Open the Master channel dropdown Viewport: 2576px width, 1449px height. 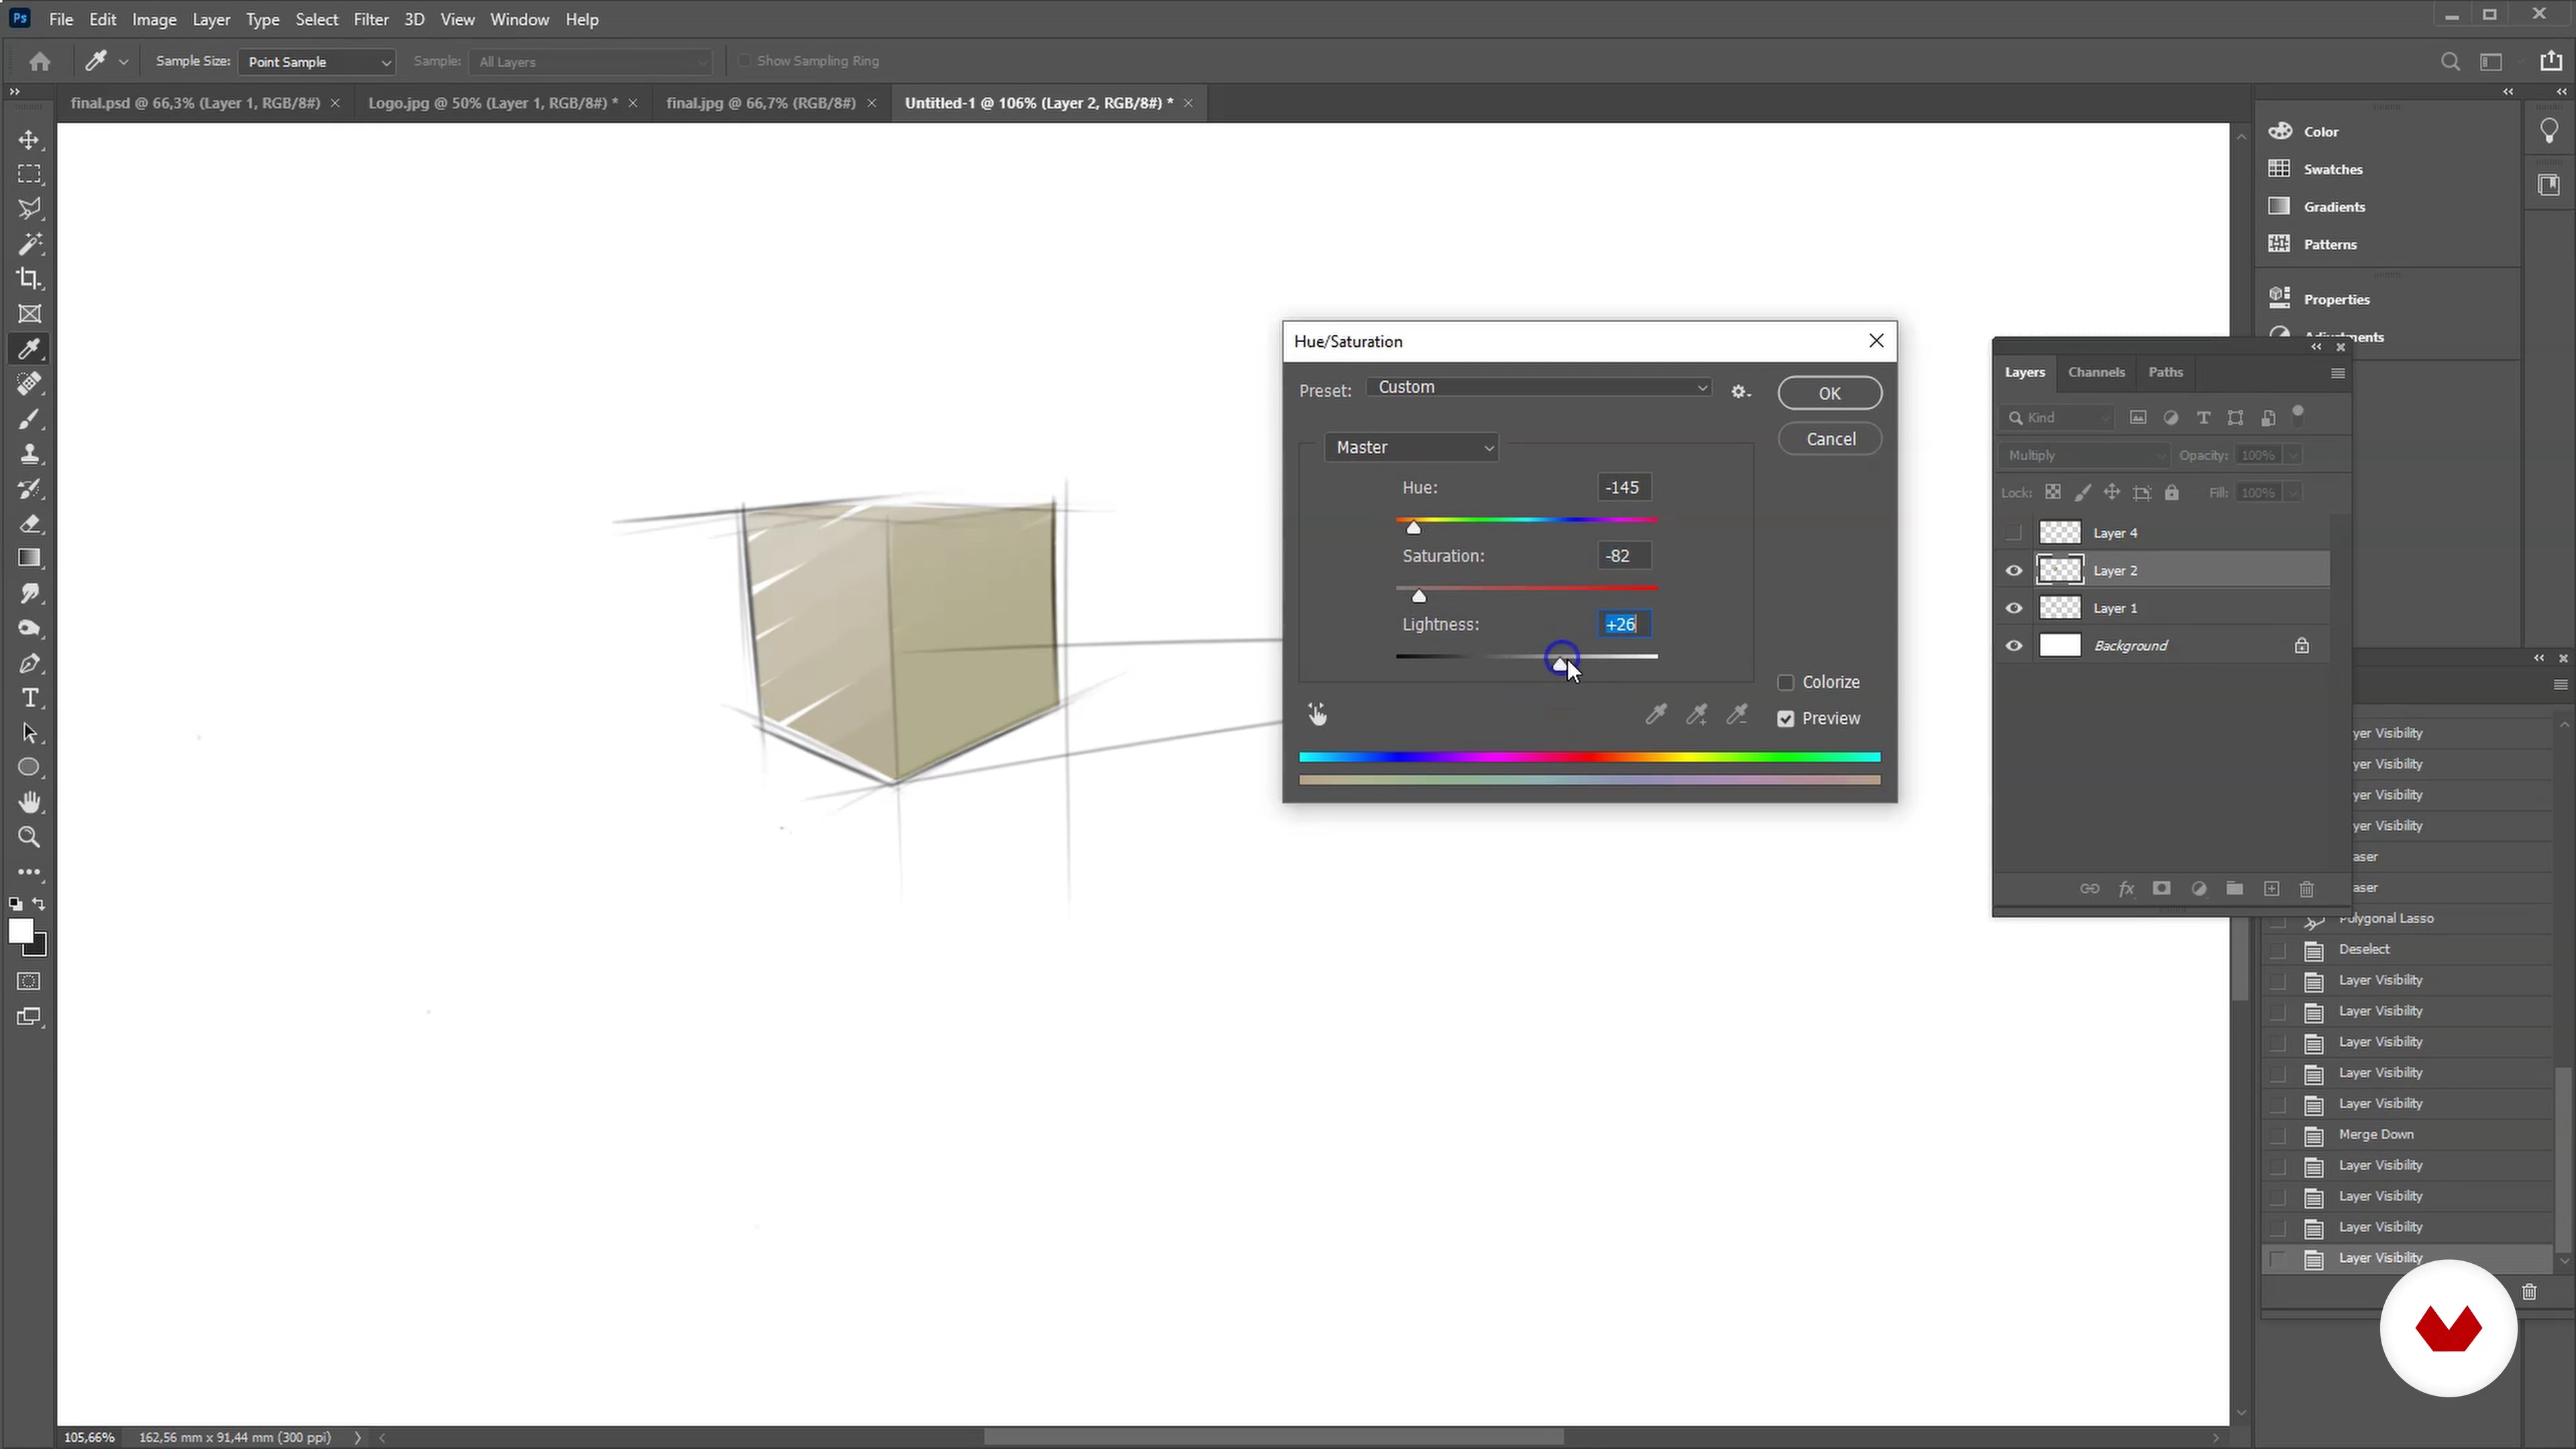(1411, 447)
